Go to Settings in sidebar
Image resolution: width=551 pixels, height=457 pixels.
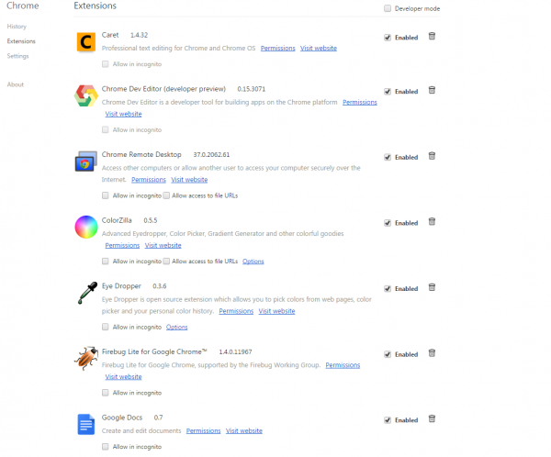click(x=18, y=56)
